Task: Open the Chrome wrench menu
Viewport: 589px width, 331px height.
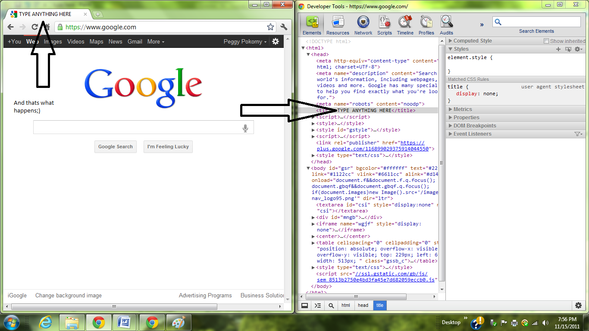Action: 283,27
